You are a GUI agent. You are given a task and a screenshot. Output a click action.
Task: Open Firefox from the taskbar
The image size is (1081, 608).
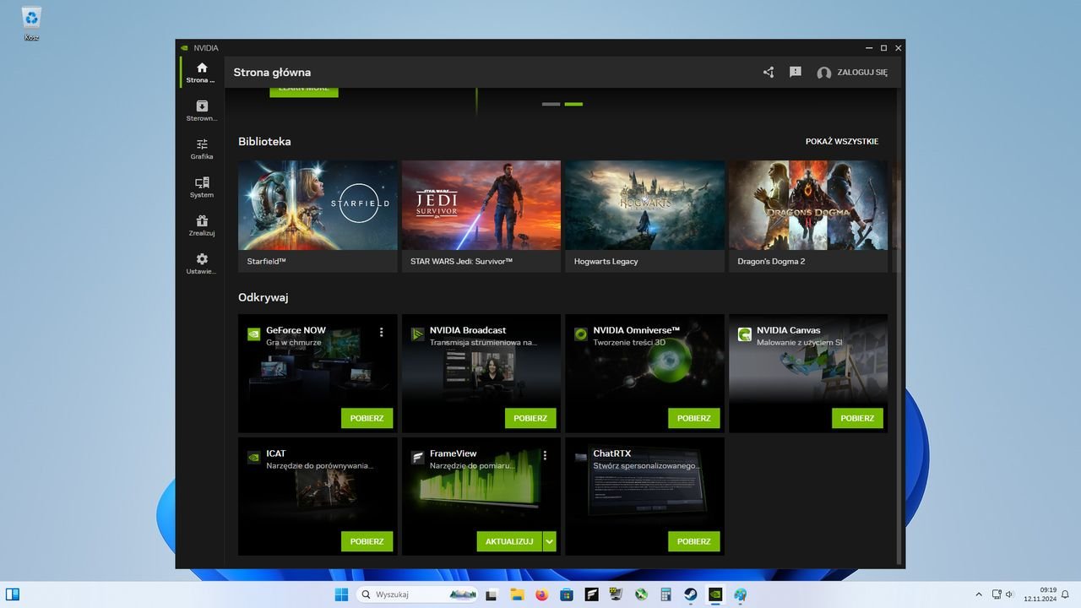[541, 594]
